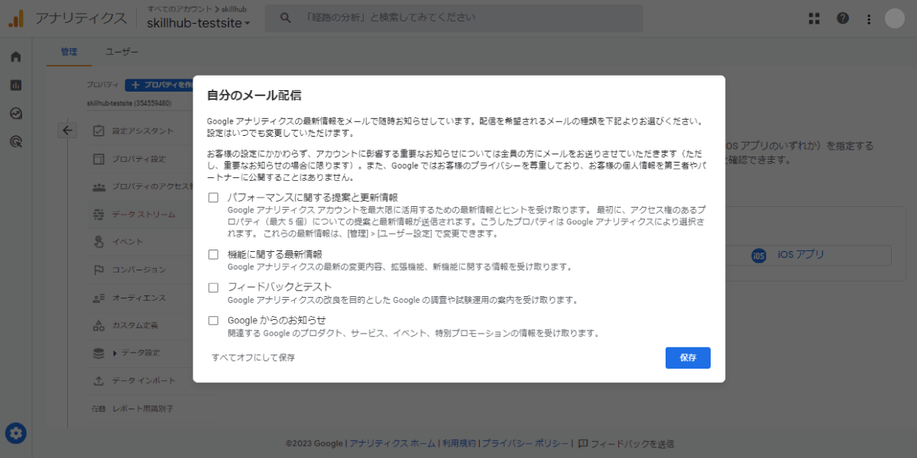Open the Reports bar chart icon
The height and width of the screenshot is (458, 917).
[16, 85]
